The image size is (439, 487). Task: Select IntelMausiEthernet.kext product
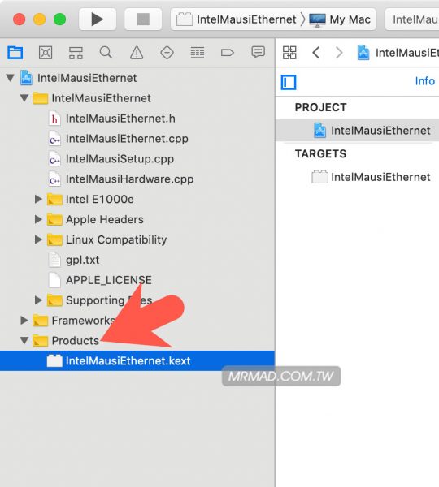137,360
